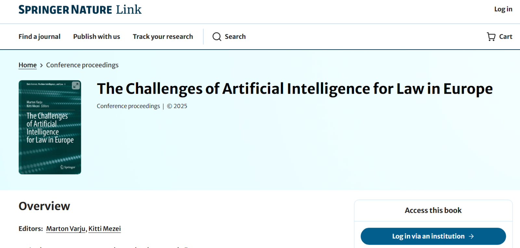Open Find a journal menu
This screenshot has height=248, width=520.
(x=39, y=37)
